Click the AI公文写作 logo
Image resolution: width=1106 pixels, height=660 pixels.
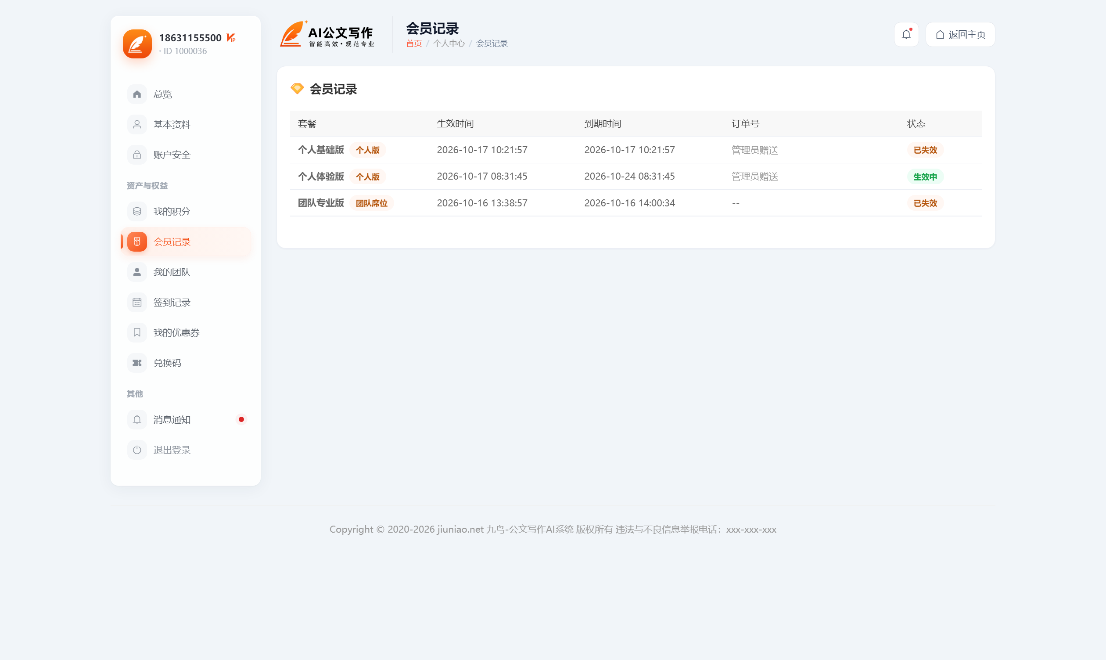point(327,34)
